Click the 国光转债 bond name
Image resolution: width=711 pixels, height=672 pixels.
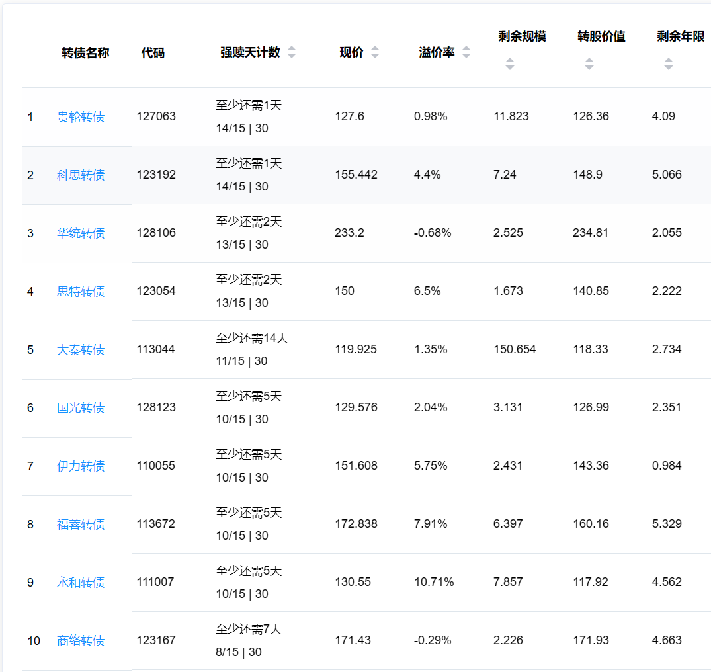[81, 408]
